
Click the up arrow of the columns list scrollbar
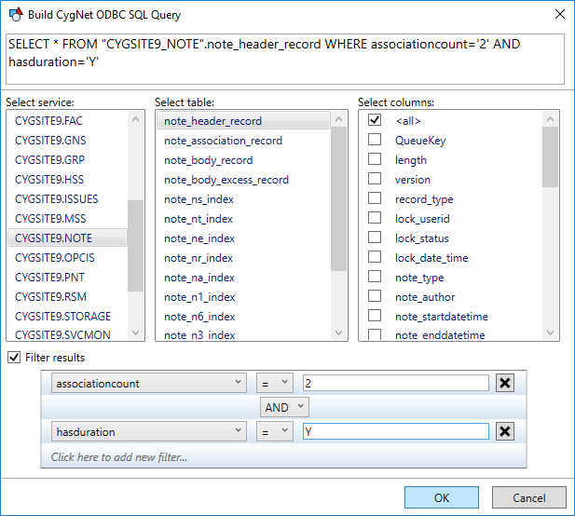[550, 119]
